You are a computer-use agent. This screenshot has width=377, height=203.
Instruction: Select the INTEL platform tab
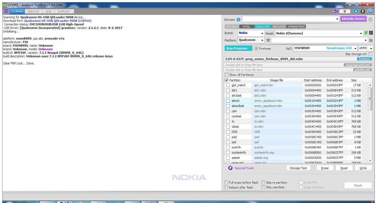(x=247, y=27)
